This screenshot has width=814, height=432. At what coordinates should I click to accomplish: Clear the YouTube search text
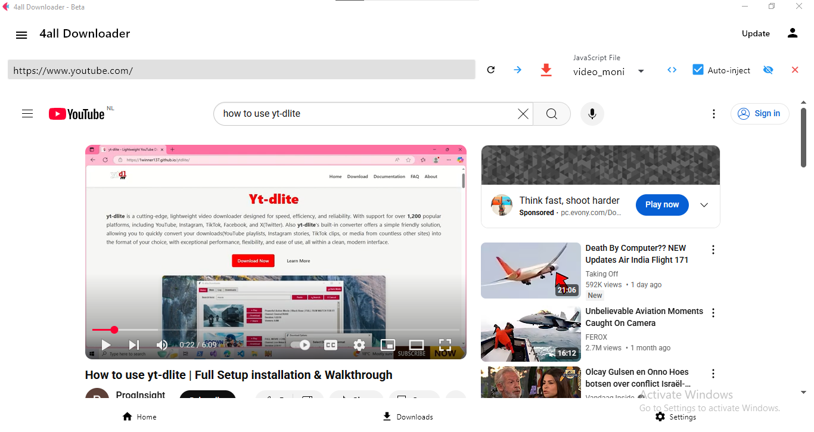523,114
